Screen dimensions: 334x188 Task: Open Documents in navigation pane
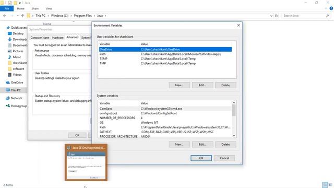coord(18,45)
